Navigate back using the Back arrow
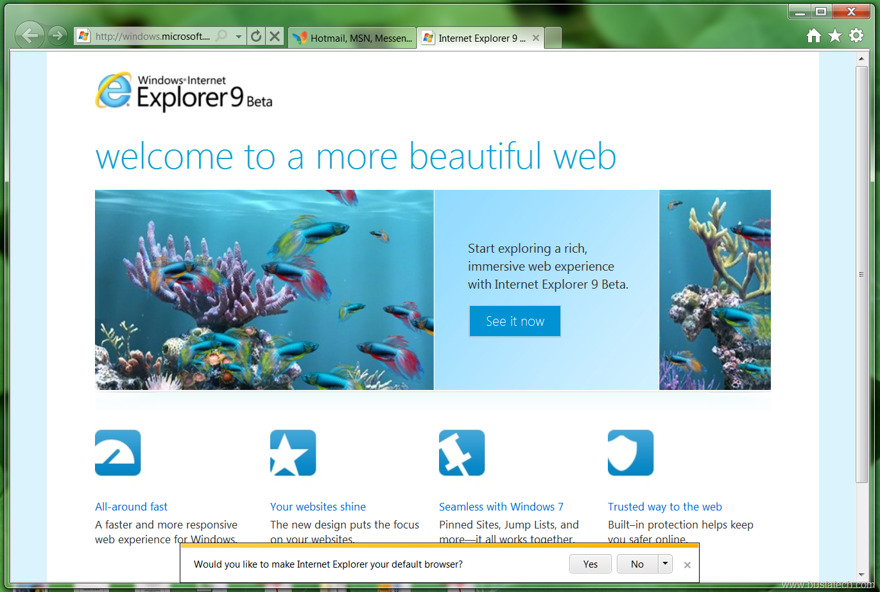 pos(30,35)
